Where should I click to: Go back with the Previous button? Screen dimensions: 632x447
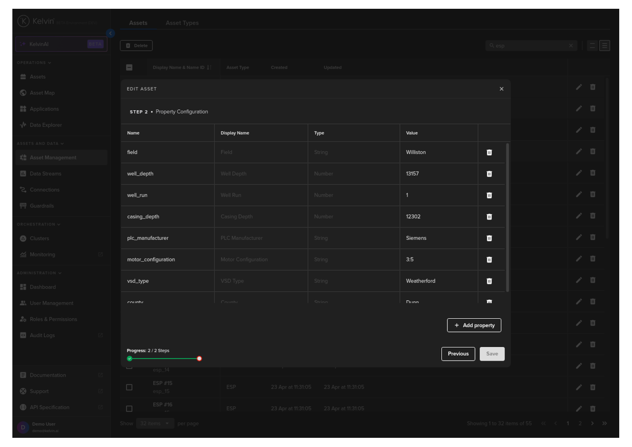pyautogui.click(x=458, y=354)
